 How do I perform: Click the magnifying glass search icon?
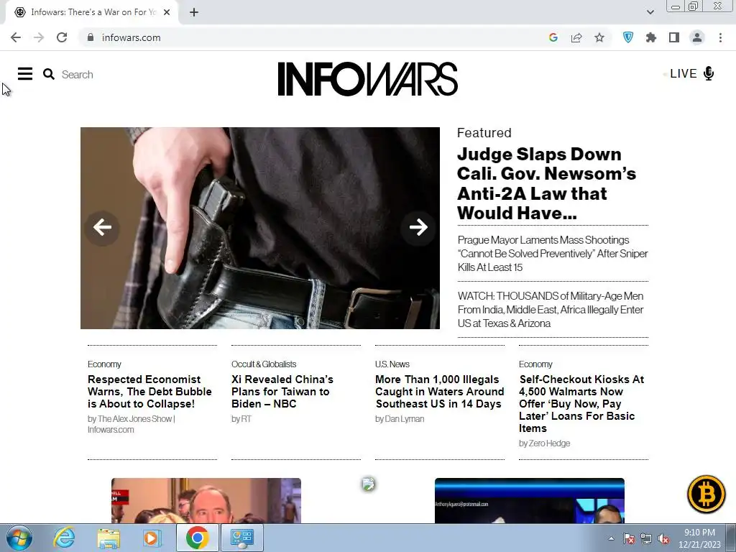coord(49,74)
